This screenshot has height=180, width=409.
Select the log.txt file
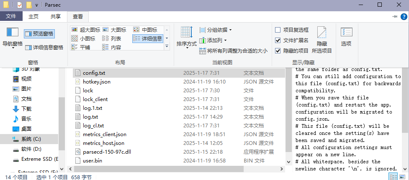(x=179, y=117)
